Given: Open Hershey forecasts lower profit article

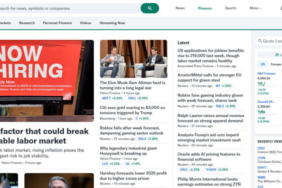Looking at the screenshot, I should pyautogui.click(x=133, y=176).
